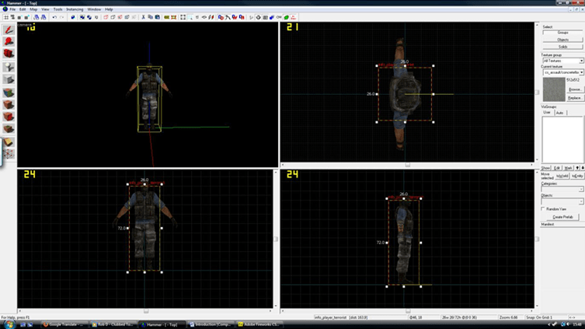Choose the Entity tool icon
The height and width of the screenshot is (329, 585).
(x=9, y=67)
